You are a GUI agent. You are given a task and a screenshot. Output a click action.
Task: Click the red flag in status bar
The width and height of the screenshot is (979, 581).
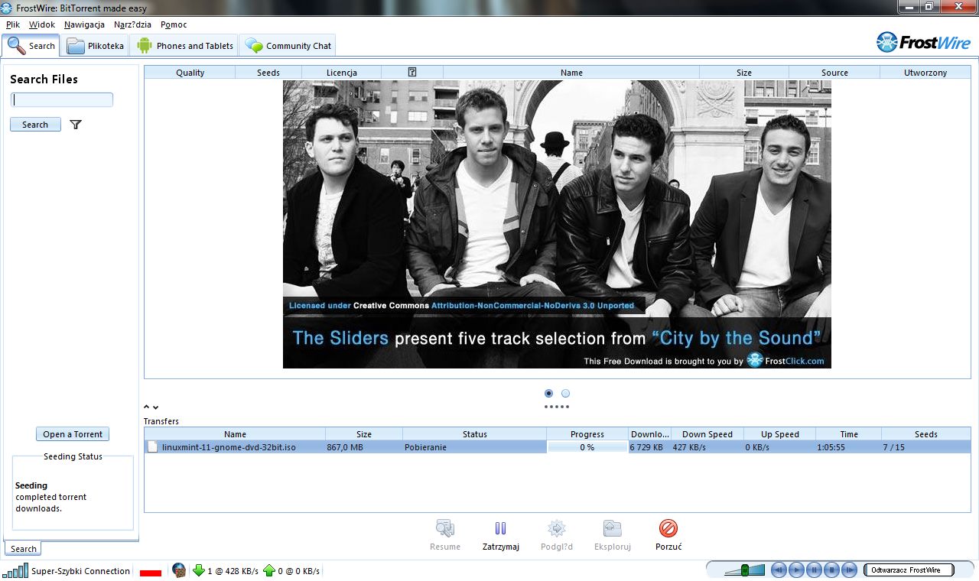pyautogui.click(x=151, y=572)
